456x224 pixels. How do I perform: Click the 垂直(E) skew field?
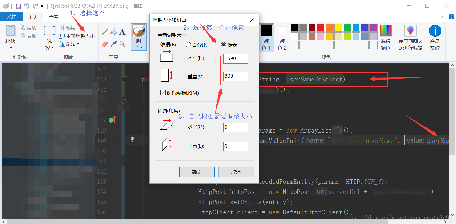(236, 146)
